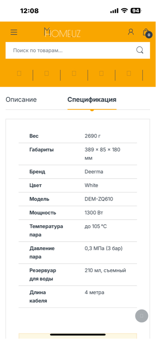Click the search magnifier icon
The height and width of the screenshot is (339, 156).
click(x=140, y=50)
